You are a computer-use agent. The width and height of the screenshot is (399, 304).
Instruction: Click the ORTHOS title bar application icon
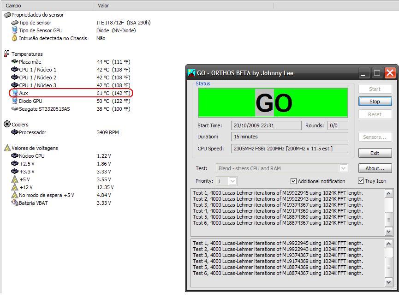click(x=191, y=73)
